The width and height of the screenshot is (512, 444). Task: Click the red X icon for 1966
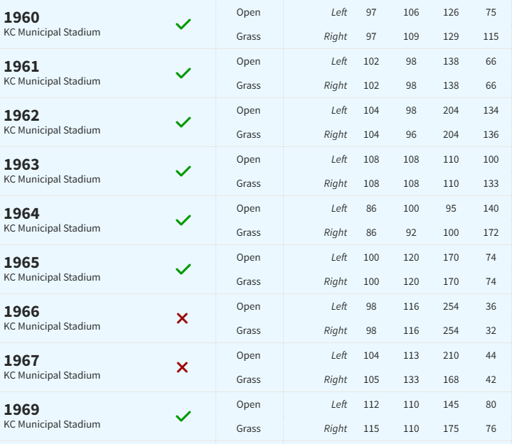coord(182,318)
